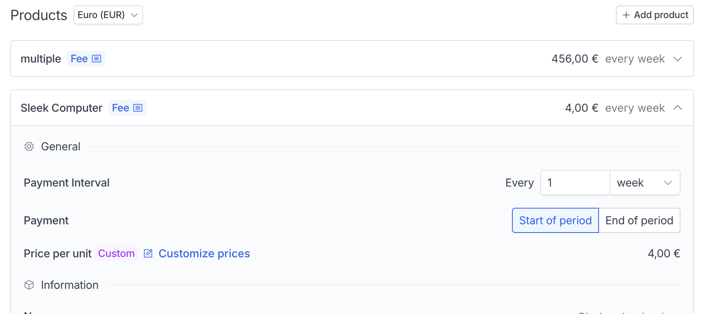Click the plus icon in Add product
This screenshot has height=314, width=701.
click(x=626, y=15)
